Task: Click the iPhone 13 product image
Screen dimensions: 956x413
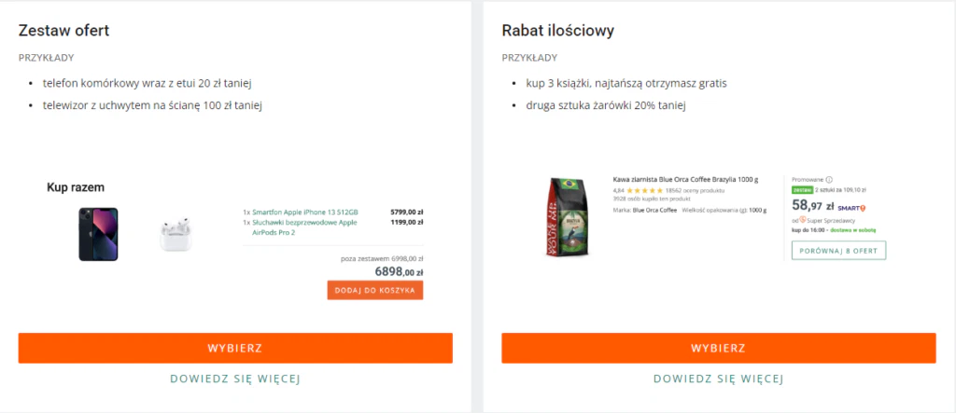Action: tap(98, 234)
